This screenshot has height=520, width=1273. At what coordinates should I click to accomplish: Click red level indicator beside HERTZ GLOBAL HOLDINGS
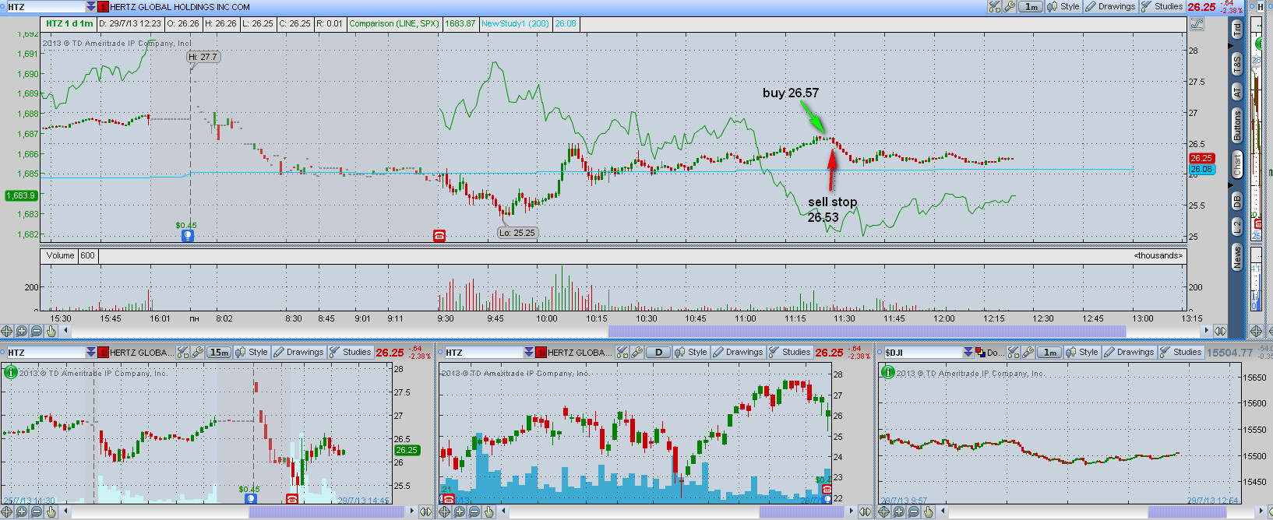point(103,7)
